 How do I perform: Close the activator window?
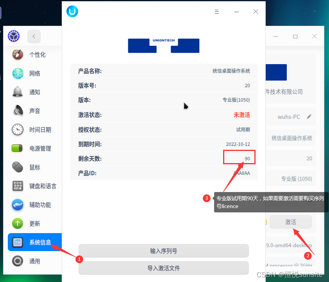pyautogui.click(x=256, y=12)
